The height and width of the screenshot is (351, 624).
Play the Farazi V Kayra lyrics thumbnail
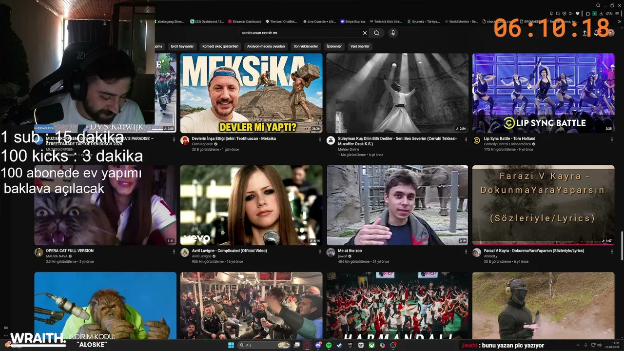[544, 205]
